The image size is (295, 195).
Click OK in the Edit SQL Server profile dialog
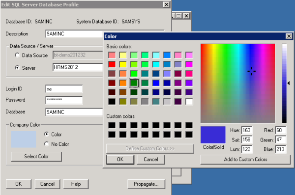click(19, 184)
